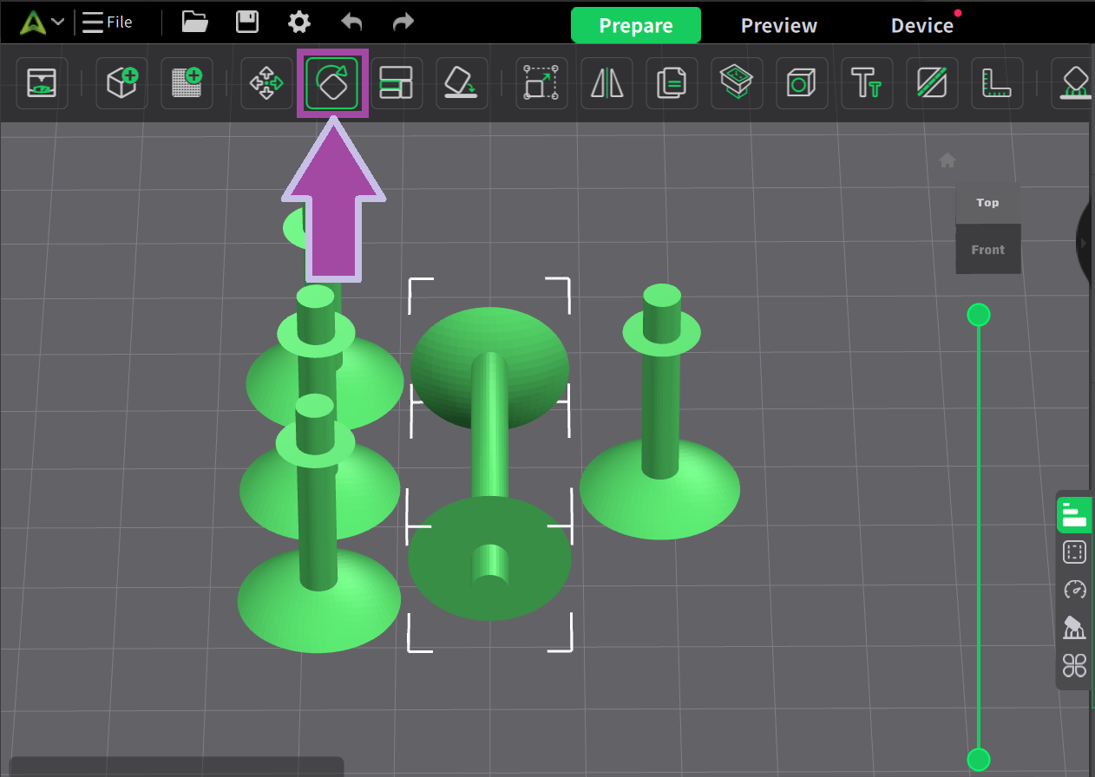
Task: Grab the upper handle of layer slider
Action: 978,315
